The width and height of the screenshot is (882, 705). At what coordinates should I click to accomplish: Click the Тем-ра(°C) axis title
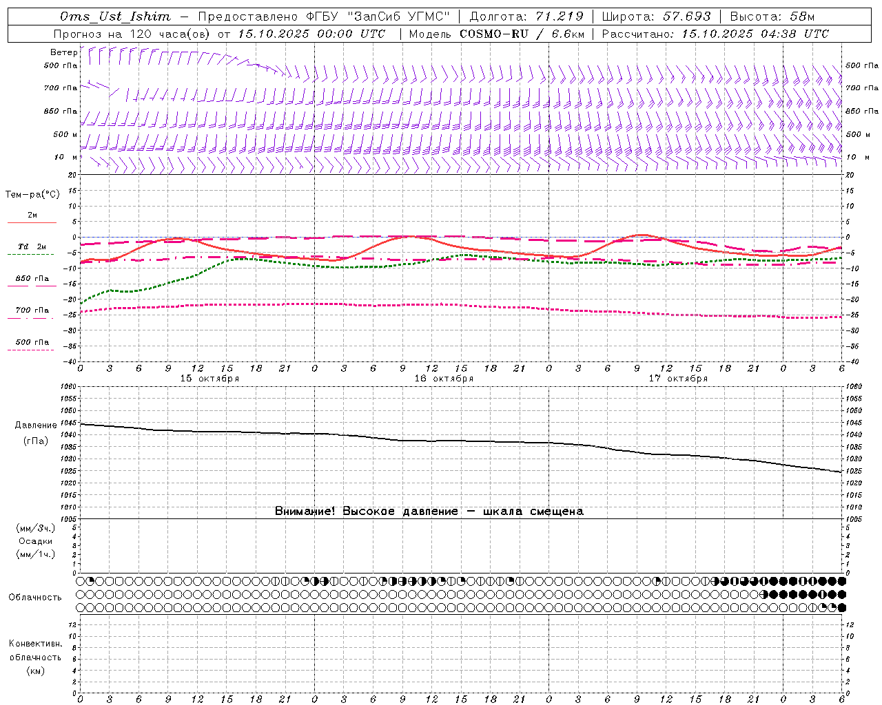32,195
